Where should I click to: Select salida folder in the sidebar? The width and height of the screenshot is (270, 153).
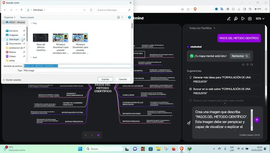click(x=12, y=61)
